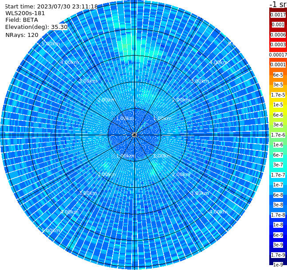Select the southeast 3.00km range label
The width and height of the screenshot is (287, 270).
pos(200,193)
